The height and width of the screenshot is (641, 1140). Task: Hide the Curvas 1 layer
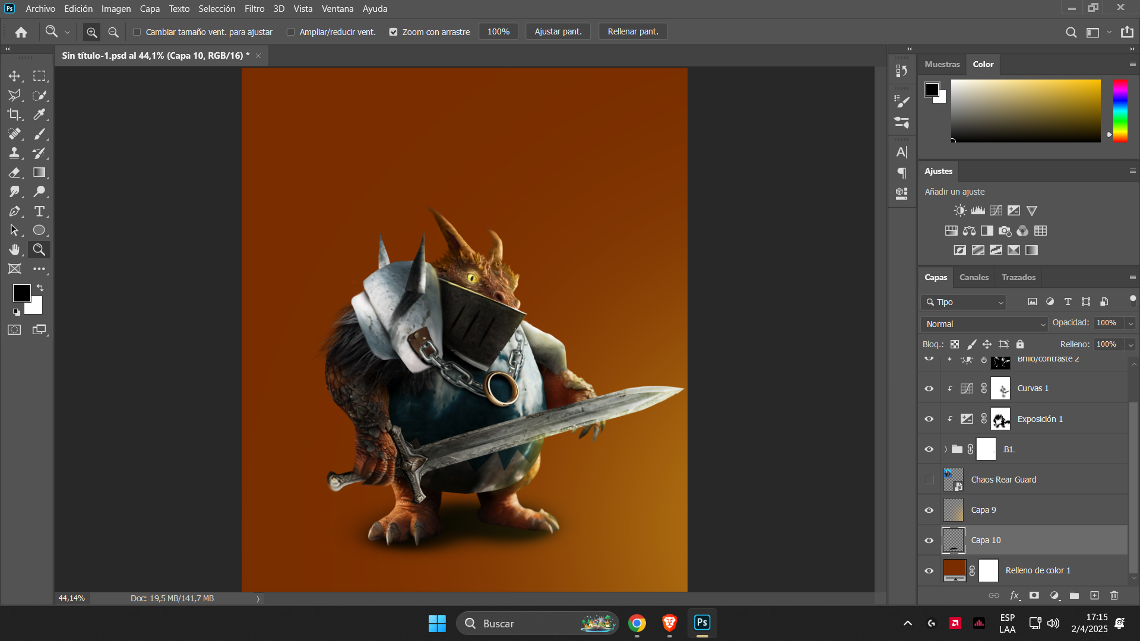[x=929, y=389]
